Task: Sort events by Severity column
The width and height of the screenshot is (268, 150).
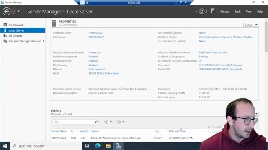Action: (84, 131)
